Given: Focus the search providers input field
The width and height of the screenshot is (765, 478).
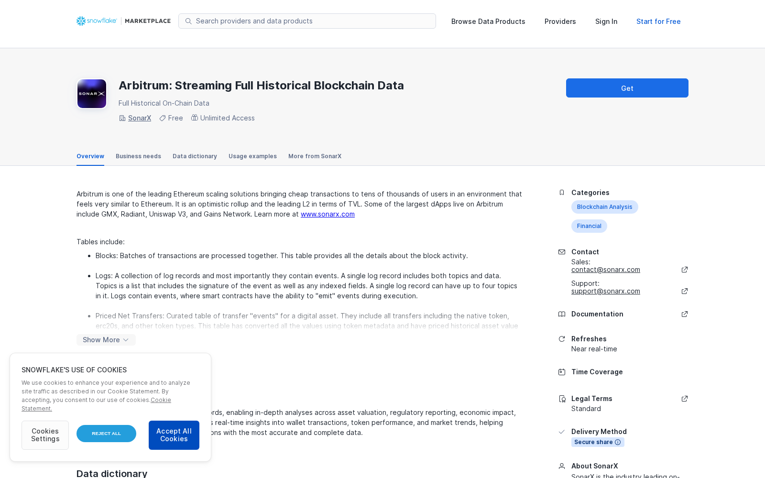Looking at the screenshot, I should 307,21.
